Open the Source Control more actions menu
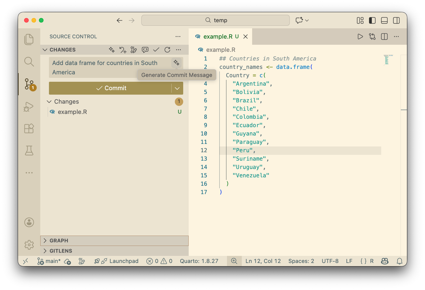 [178, 37]
